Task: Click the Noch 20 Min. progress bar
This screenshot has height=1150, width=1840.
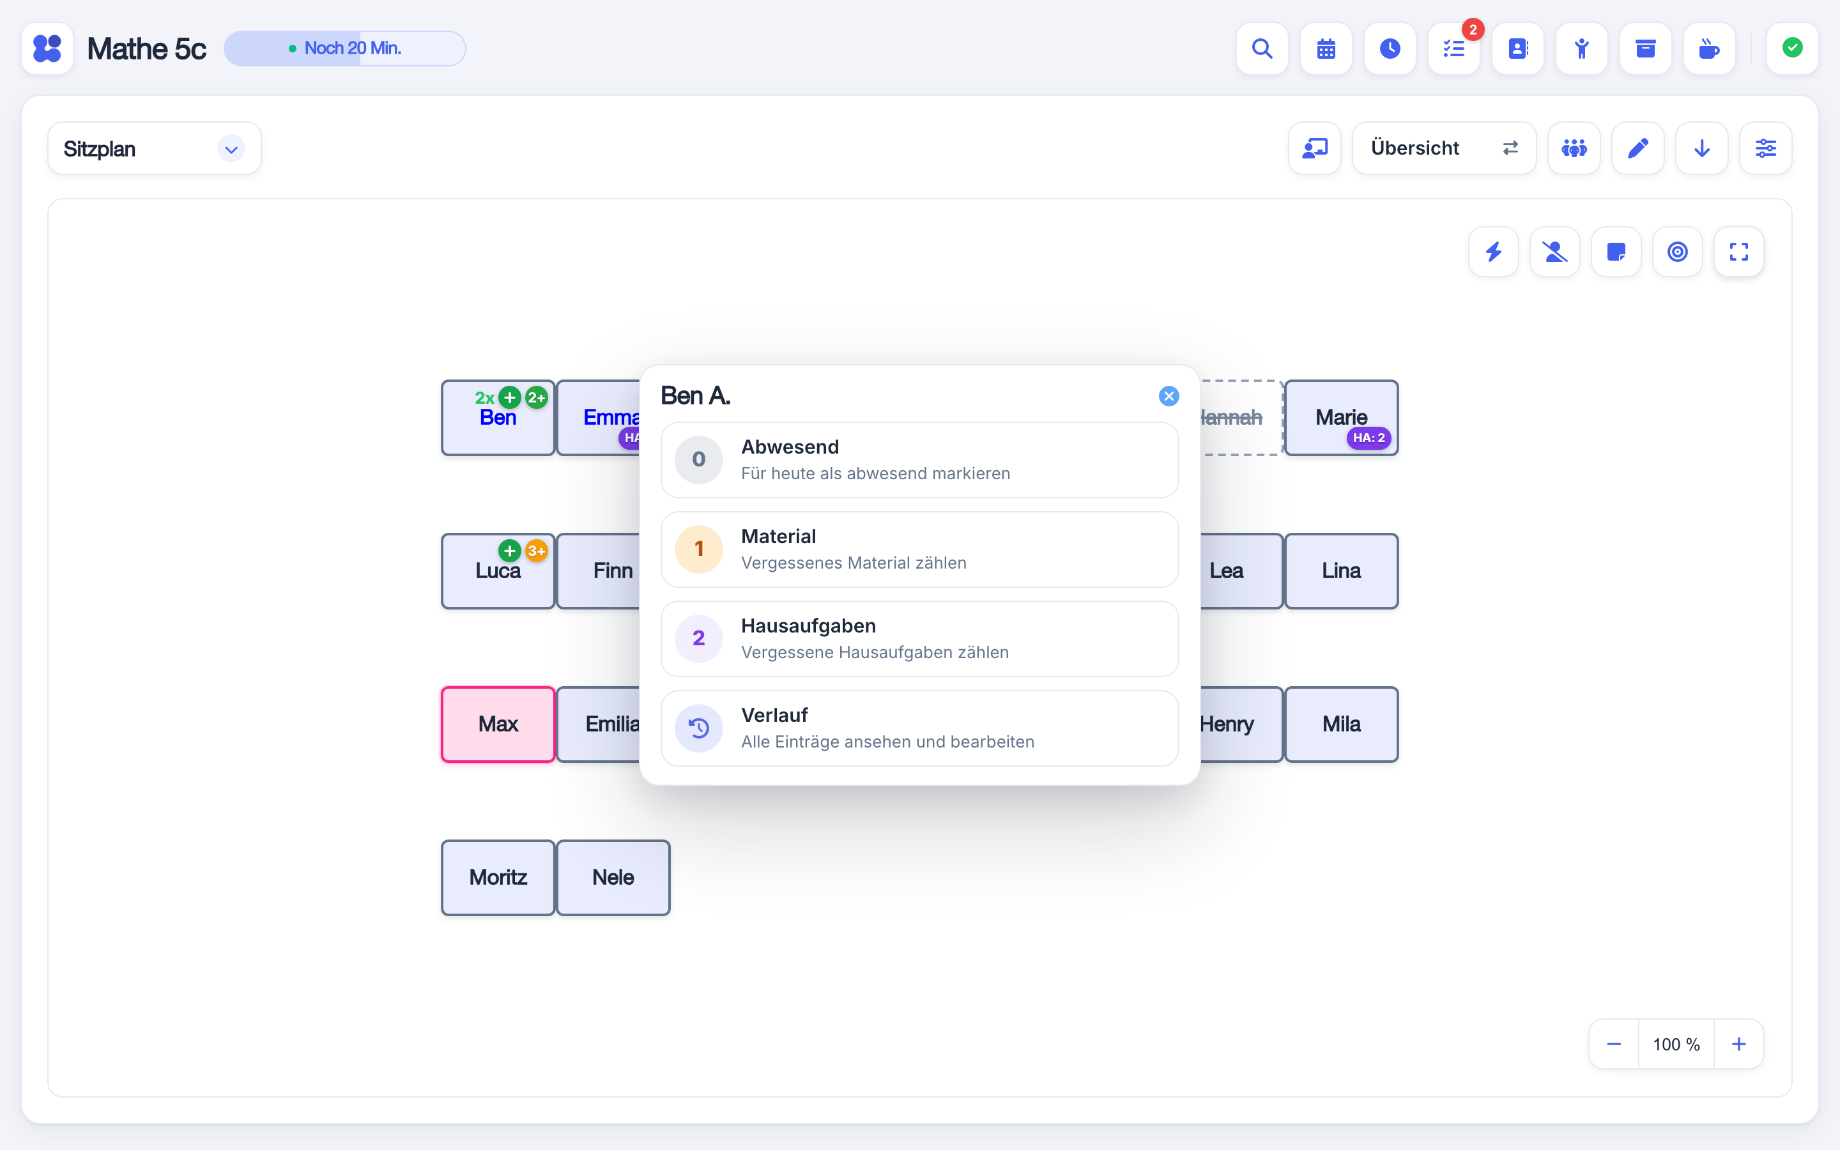Action: (344, 49)
